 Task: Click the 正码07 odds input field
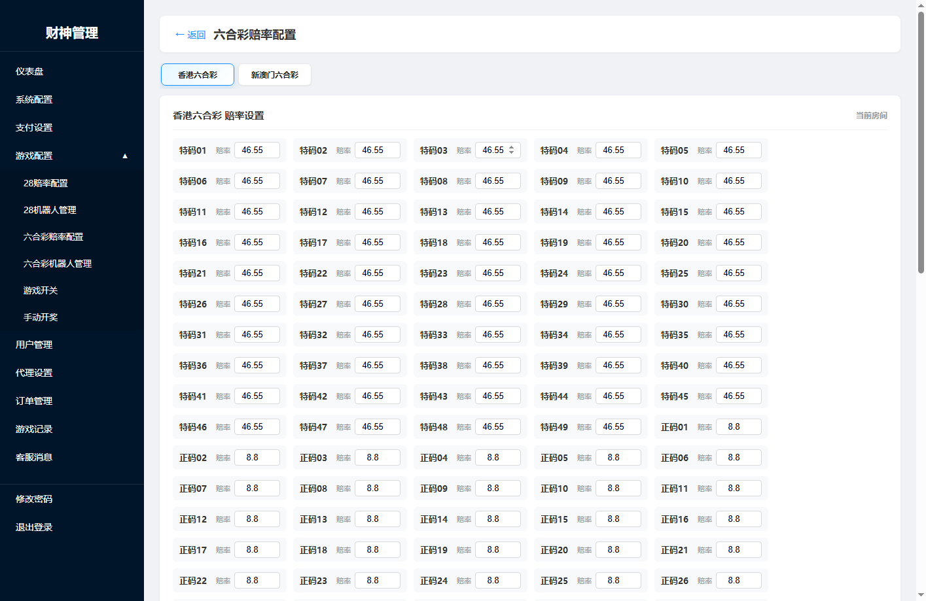click(257, 489)
